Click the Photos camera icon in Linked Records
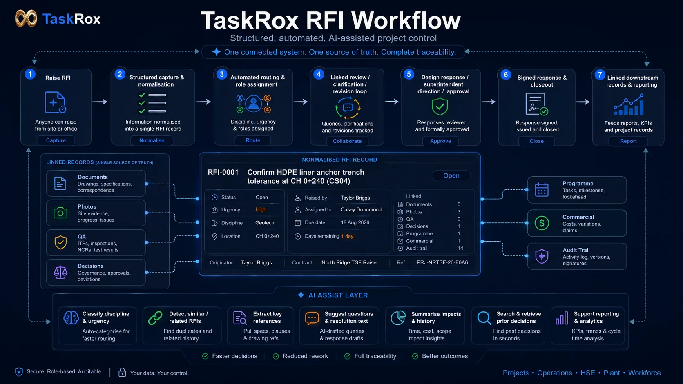The height and width of the screenshot is (384, 683). coord(60,213)
